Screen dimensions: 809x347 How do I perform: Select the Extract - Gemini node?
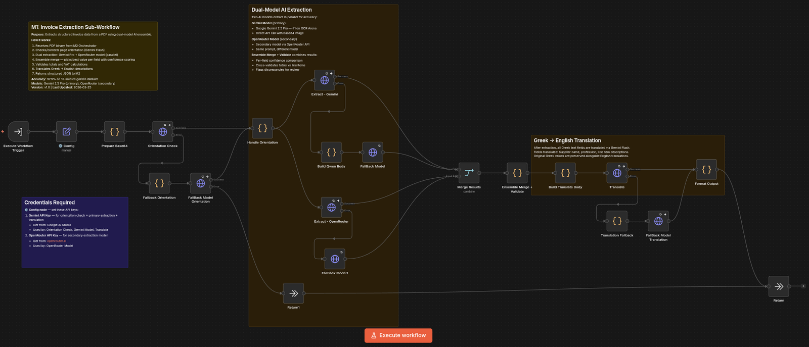click(325, 80)
